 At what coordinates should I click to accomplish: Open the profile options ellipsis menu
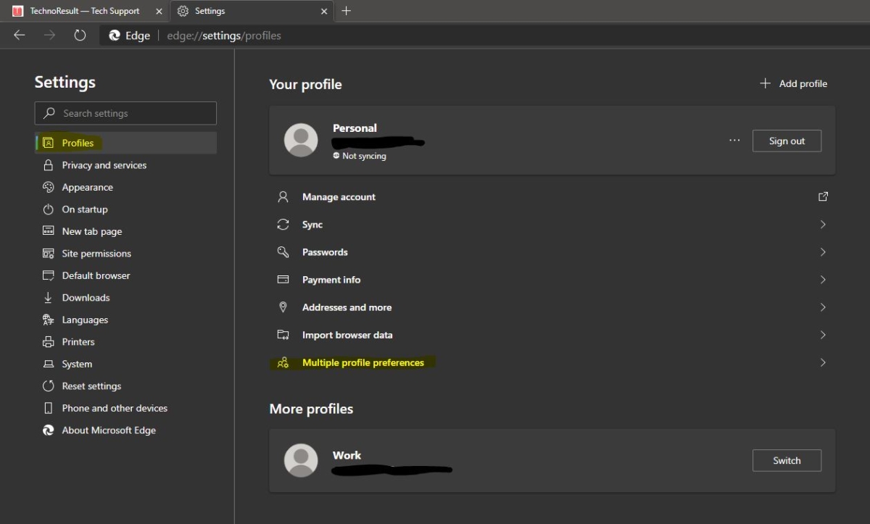point(734,141)
